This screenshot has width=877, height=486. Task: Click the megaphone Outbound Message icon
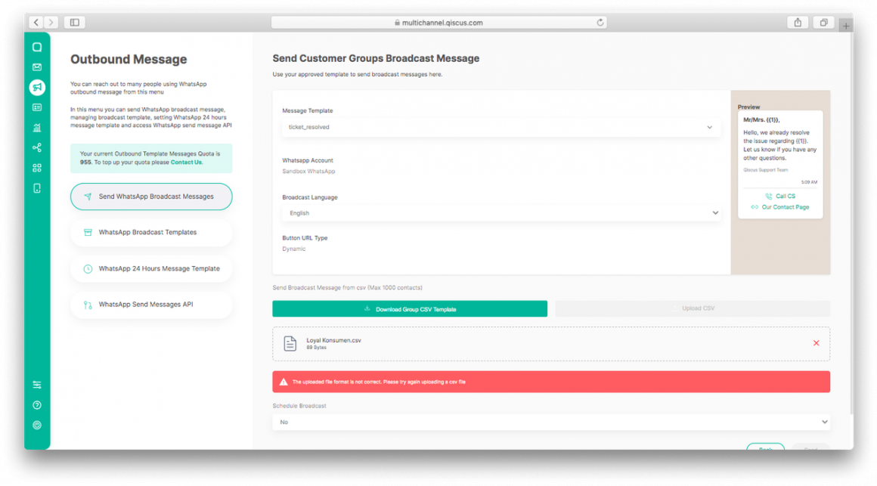tap(36, 87)
